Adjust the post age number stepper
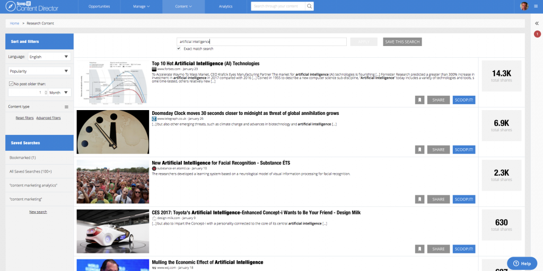543x271 pixels. click(x=46, y=93)
